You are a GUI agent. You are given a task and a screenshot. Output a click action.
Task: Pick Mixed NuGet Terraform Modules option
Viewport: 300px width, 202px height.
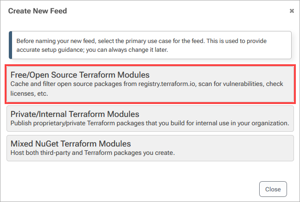pyautogui.click(x=150, y=148)
